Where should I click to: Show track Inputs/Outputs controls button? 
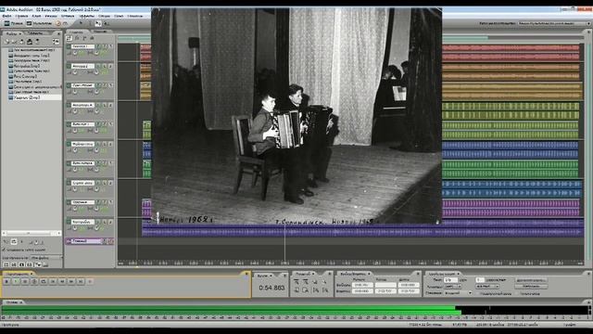pyautogui.click(x=69, y=38)
